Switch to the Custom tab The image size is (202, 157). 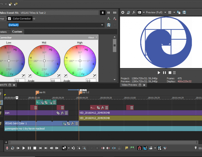[17, 32]
